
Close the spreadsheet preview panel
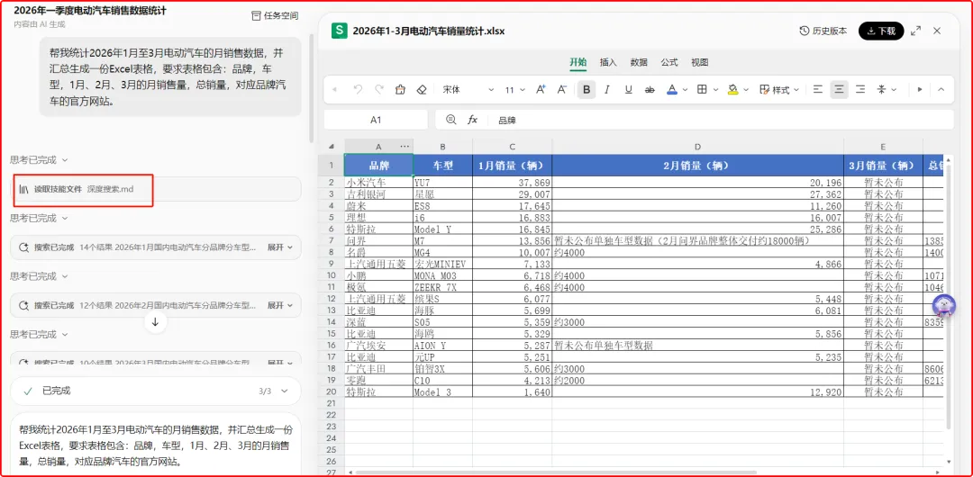pyautogui.click(x=937, y=31)
